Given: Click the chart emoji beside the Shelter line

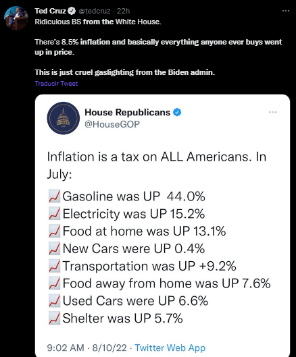Looking at the screenshot, I should [54, 318].
